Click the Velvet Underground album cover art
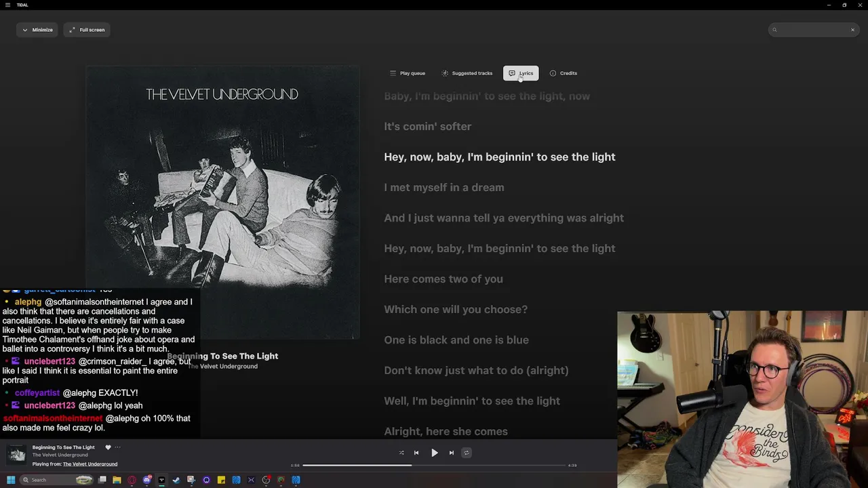The image size is (868, 488). 222,203
